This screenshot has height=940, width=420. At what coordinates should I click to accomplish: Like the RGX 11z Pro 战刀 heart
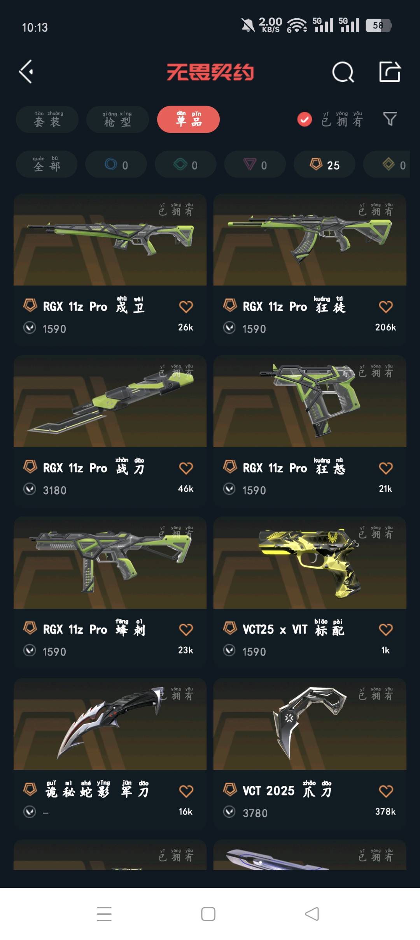(x=186, y=468)
